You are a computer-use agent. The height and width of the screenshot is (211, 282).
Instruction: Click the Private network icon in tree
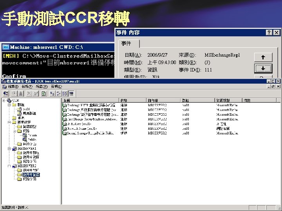[x=25, y=135]
